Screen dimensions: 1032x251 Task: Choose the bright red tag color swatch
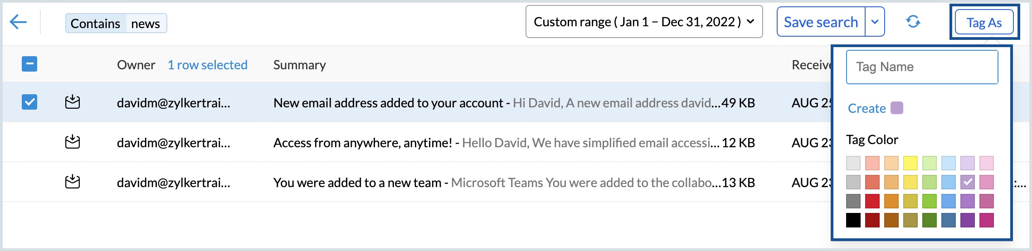[x=872, y=201]
